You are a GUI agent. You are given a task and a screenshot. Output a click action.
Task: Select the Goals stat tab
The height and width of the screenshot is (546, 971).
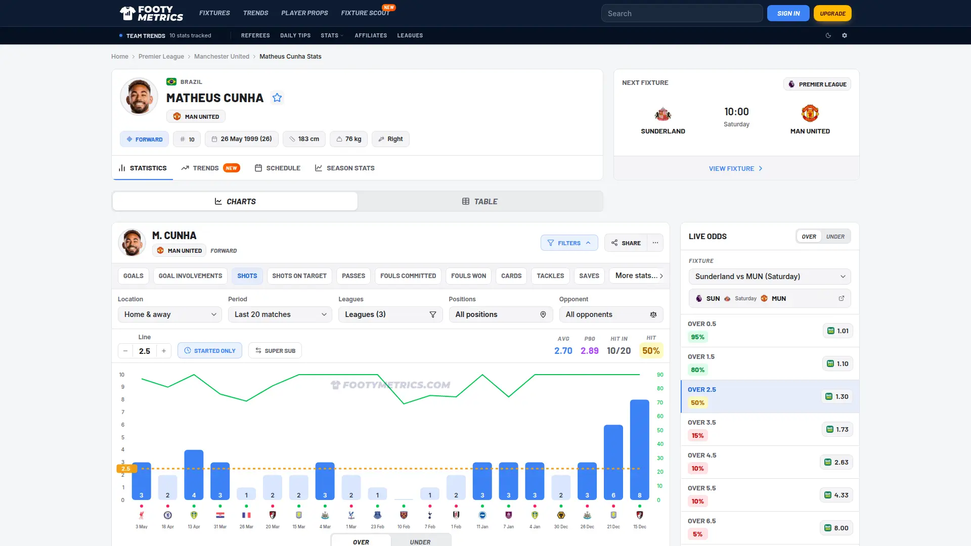coord(134,276)
